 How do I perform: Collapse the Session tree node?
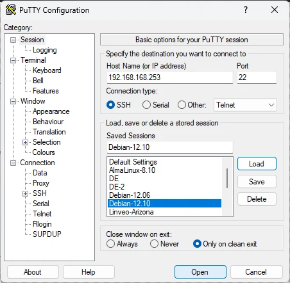[x=13, y=40]
